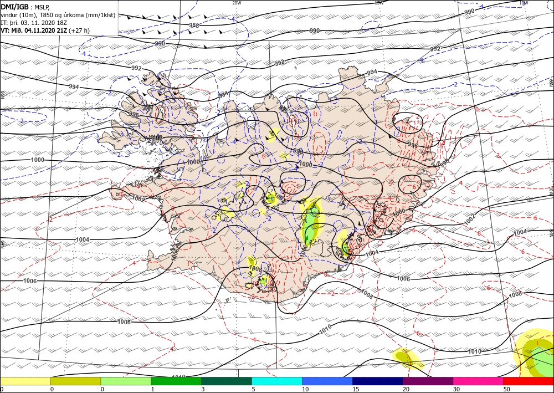Click the '20W' longitude label

point(237,3)
